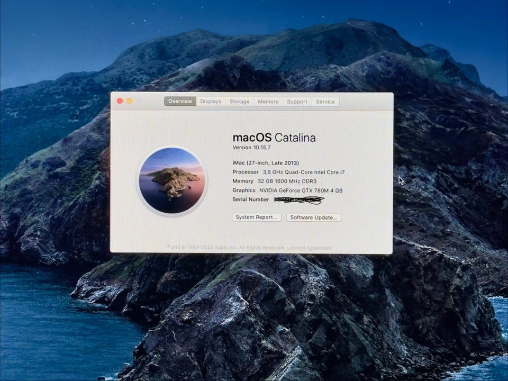
Task: Open the Memory tab
Action: [268, 102]
